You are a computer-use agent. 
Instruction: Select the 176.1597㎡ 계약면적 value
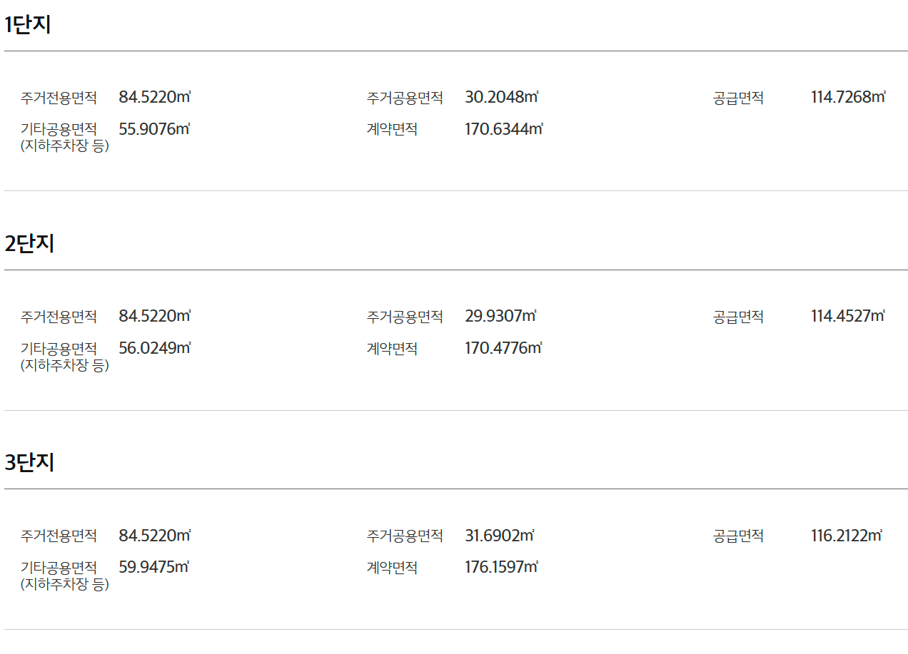pos(501,567)
